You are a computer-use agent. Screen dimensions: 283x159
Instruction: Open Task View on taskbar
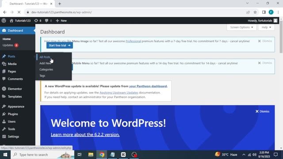80,155
